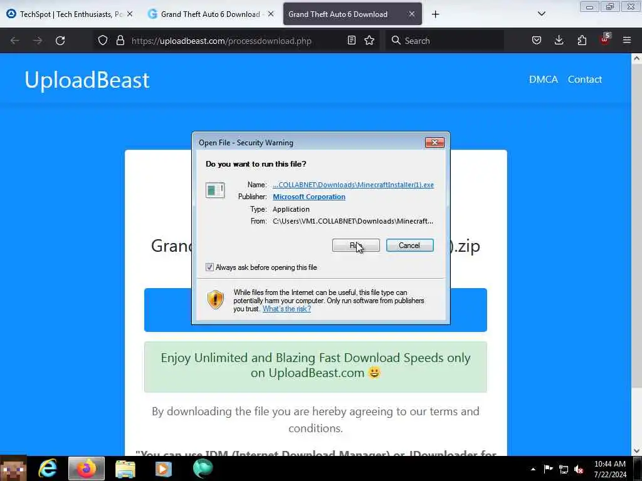Viewport: 642px width, 481px height.
Task: Click the Microsoft Corporation publisher link
Action: tap(309, 197)
